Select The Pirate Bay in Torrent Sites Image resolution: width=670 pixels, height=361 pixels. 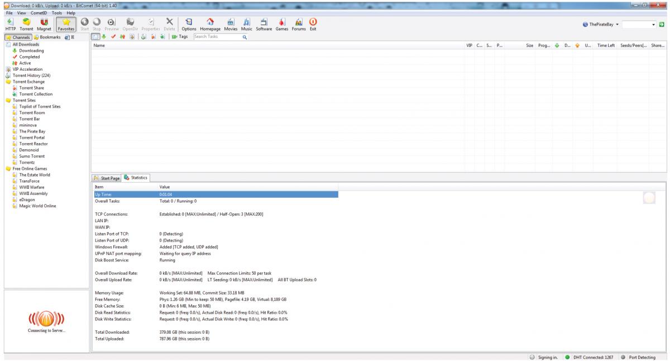32,131
